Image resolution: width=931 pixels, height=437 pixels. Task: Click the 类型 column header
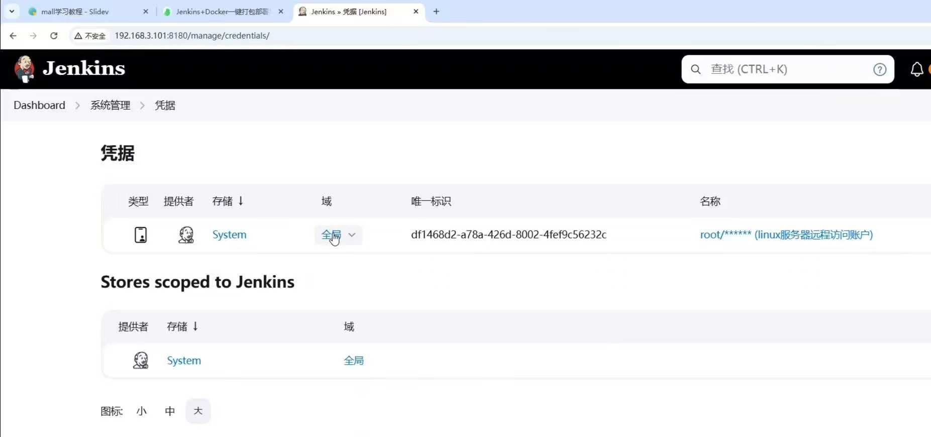click(x=138, y=201)
